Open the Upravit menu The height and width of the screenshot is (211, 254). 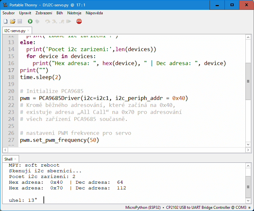click(x=25, y=13)
